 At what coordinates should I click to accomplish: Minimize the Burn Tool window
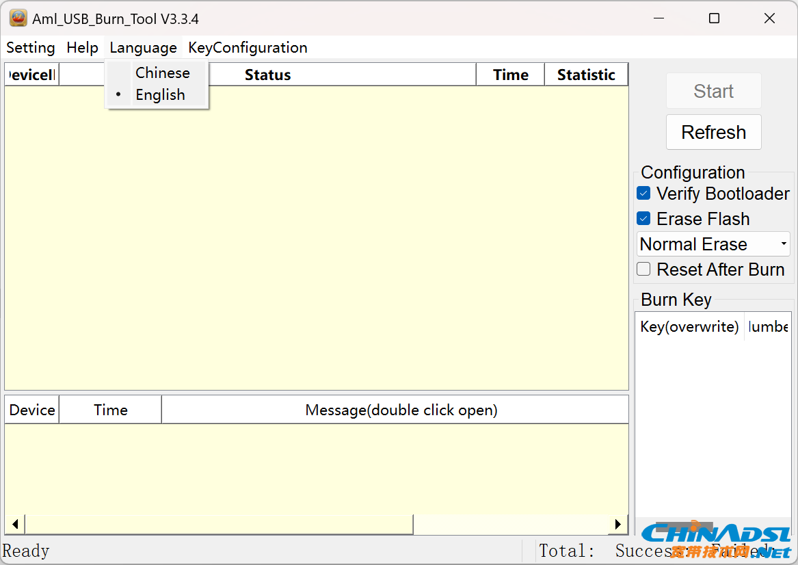pyautogui.click(x=659, y=18)
